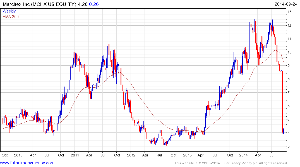The width and height of the screenshot is (300, 167).
Task: Click the y-axis label 12
Action: 289,25
